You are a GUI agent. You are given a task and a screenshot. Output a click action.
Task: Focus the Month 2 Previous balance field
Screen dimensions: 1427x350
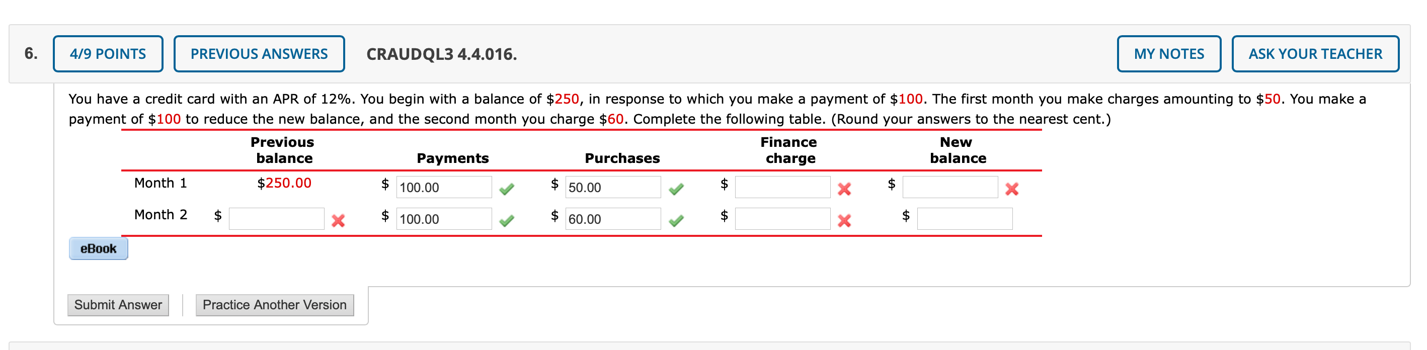[276, 219]
